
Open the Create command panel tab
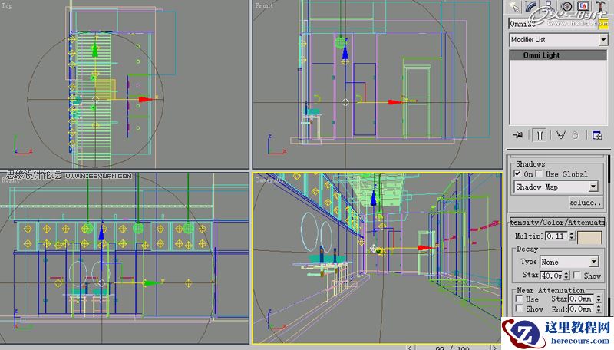click(513, 7)
